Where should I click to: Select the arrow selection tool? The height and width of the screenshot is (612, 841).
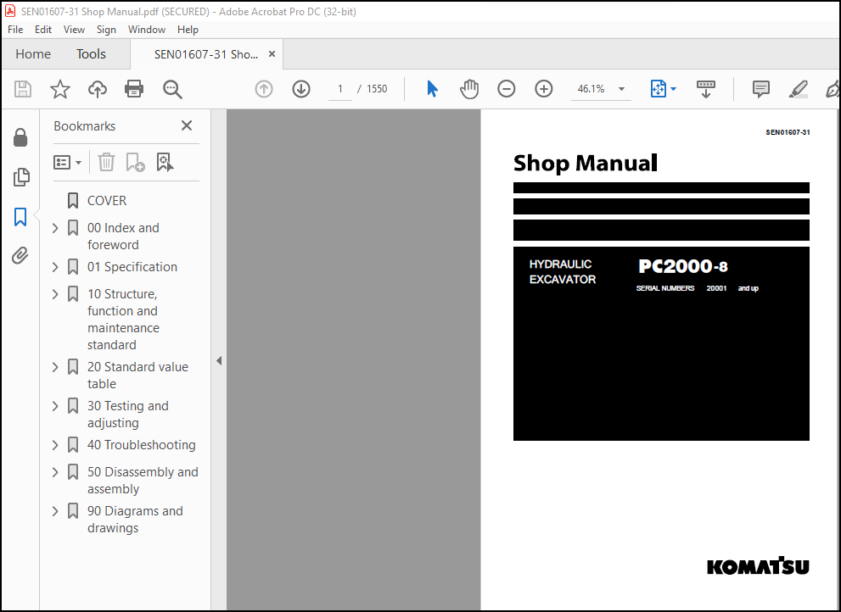click(x=432, y=89)
